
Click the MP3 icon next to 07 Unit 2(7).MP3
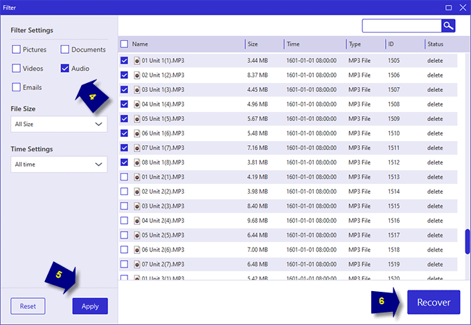click(x=137, y=264)
